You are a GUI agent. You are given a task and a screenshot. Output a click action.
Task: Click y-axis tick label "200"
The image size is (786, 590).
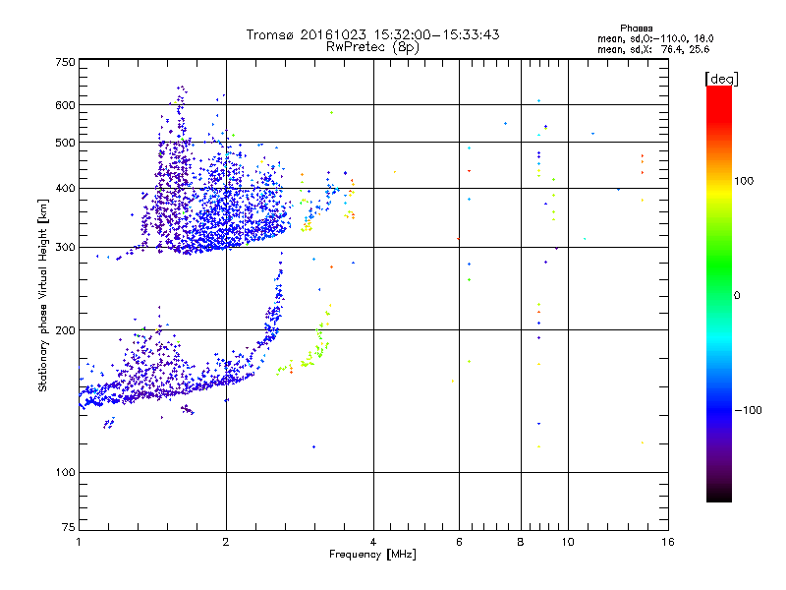tap(65, 330)
